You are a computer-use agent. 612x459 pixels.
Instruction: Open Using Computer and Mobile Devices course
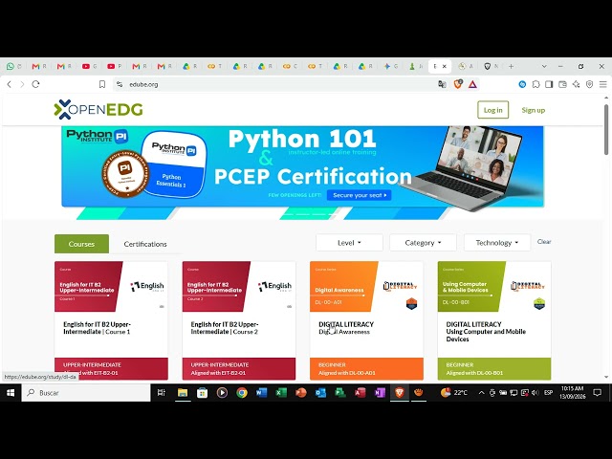click(x=494, y=320)
